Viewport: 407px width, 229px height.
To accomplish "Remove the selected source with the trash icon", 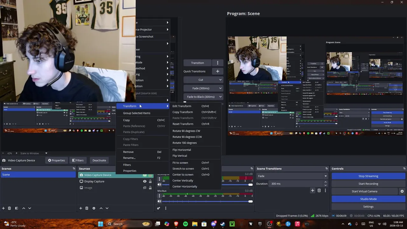I will click(87, 208).
